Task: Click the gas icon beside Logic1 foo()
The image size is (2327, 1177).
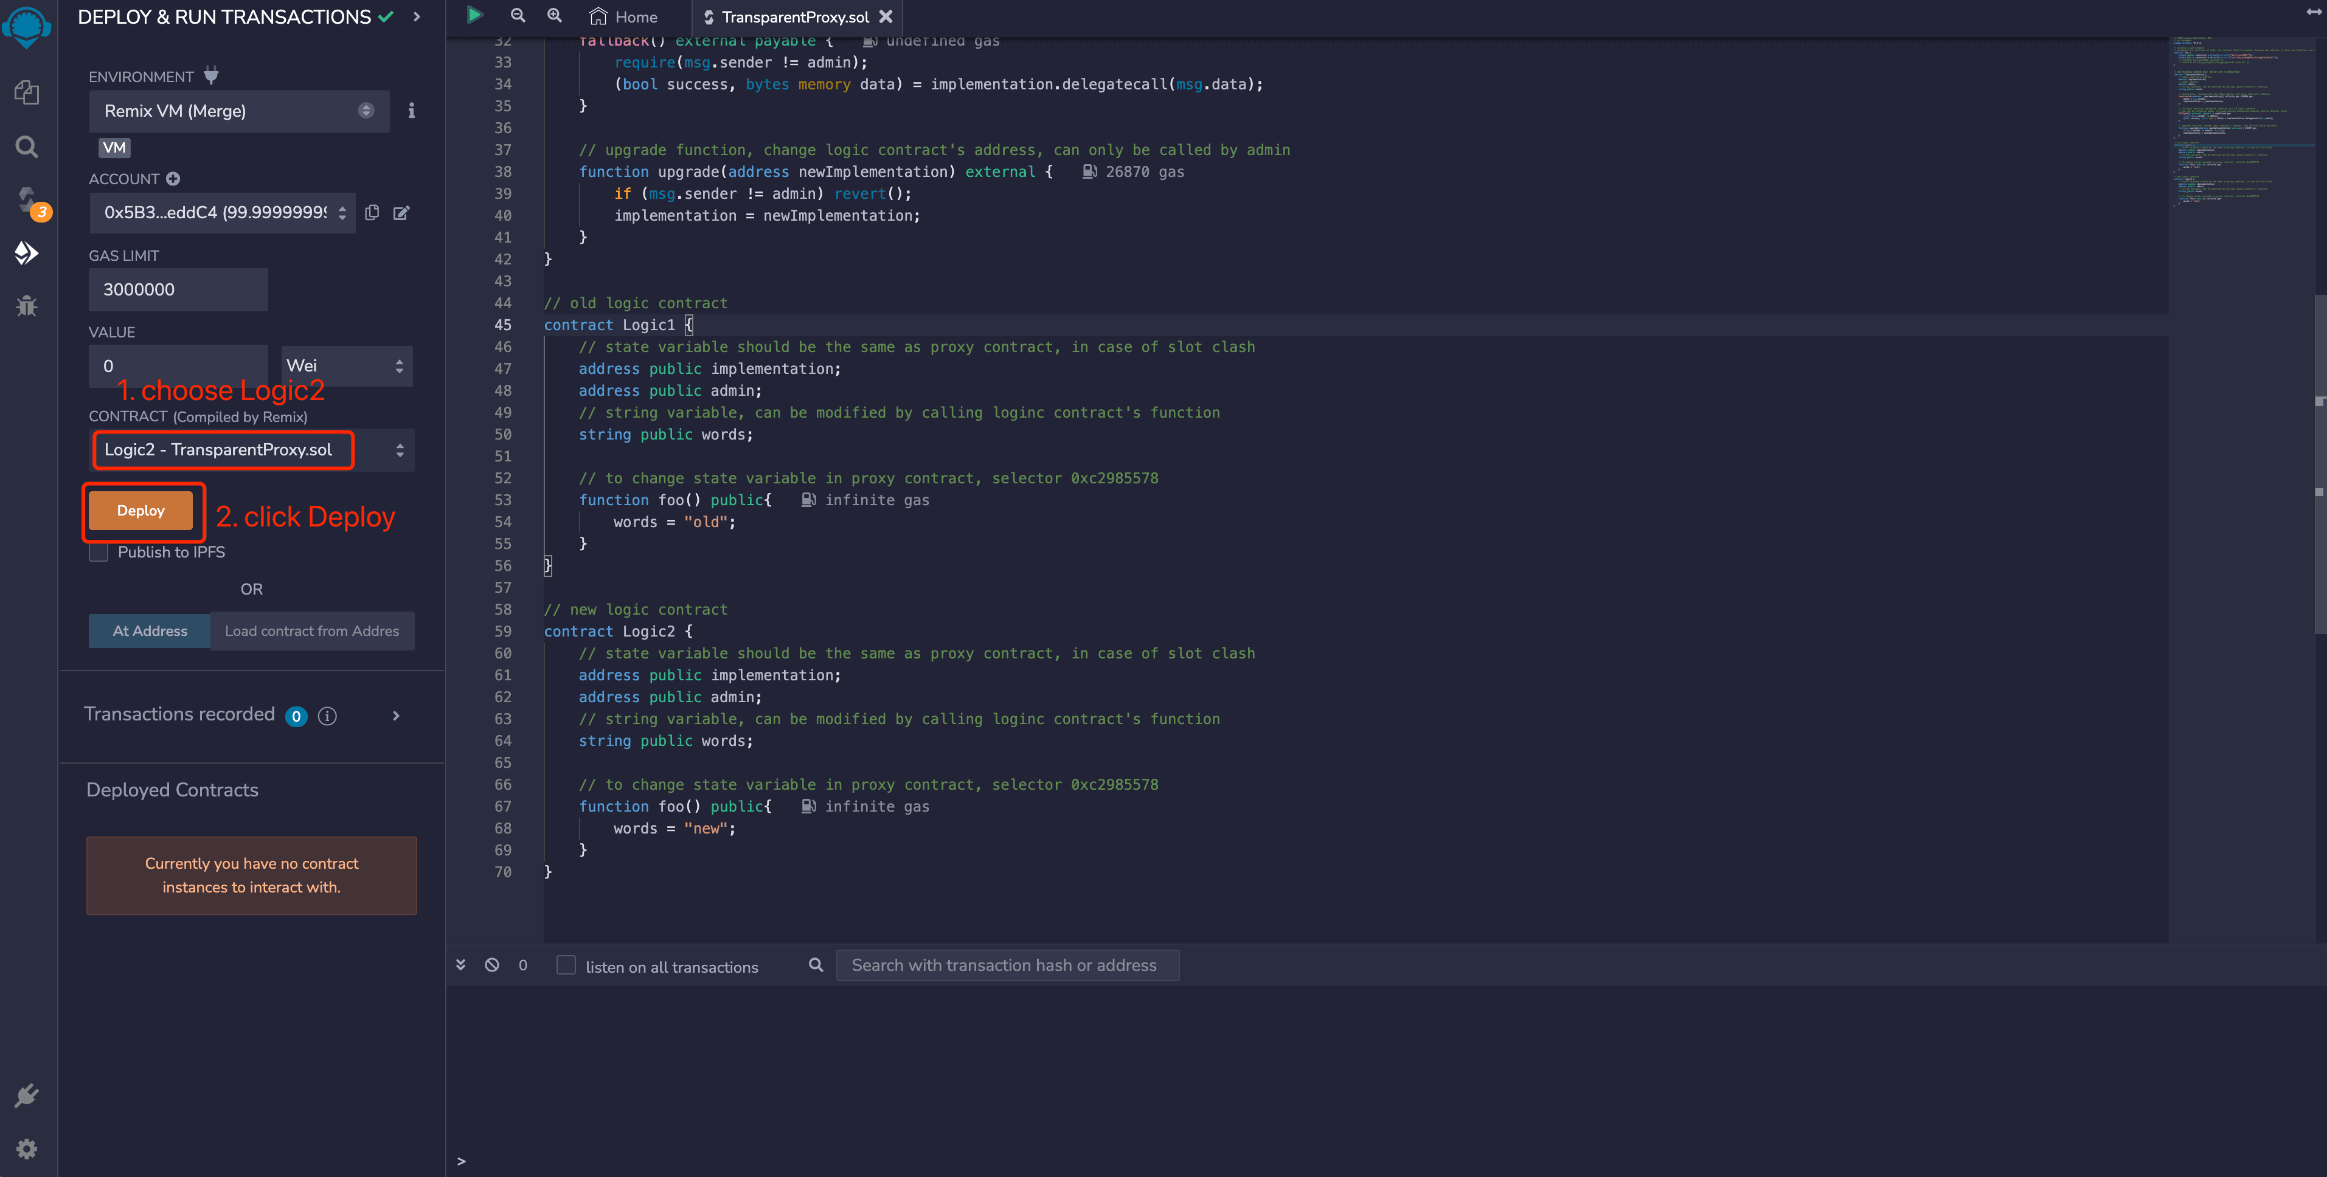Action: click(808, 500)
